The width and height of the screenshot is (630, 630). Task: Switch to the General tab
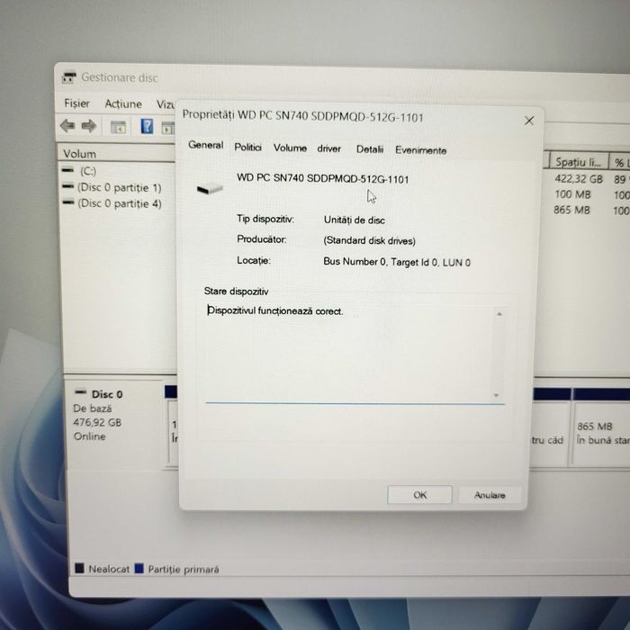206,145
